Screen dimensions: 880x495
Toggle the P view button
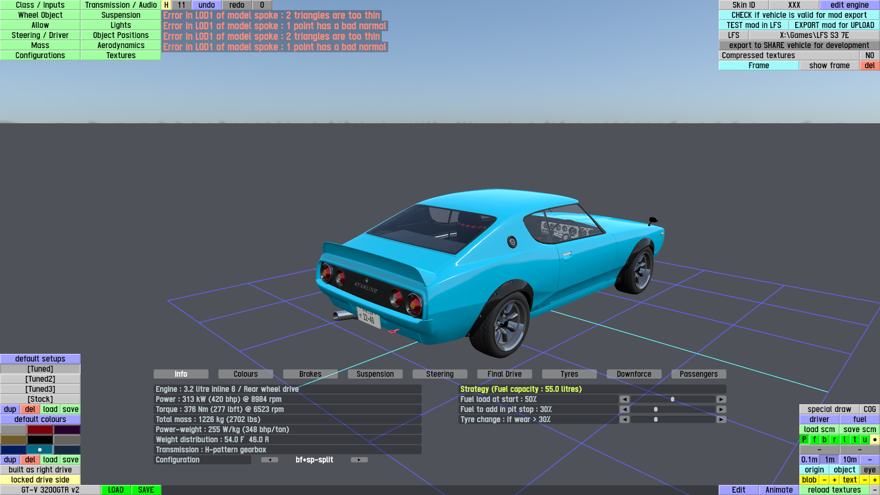pyautogui.click(x=804, y=440)
